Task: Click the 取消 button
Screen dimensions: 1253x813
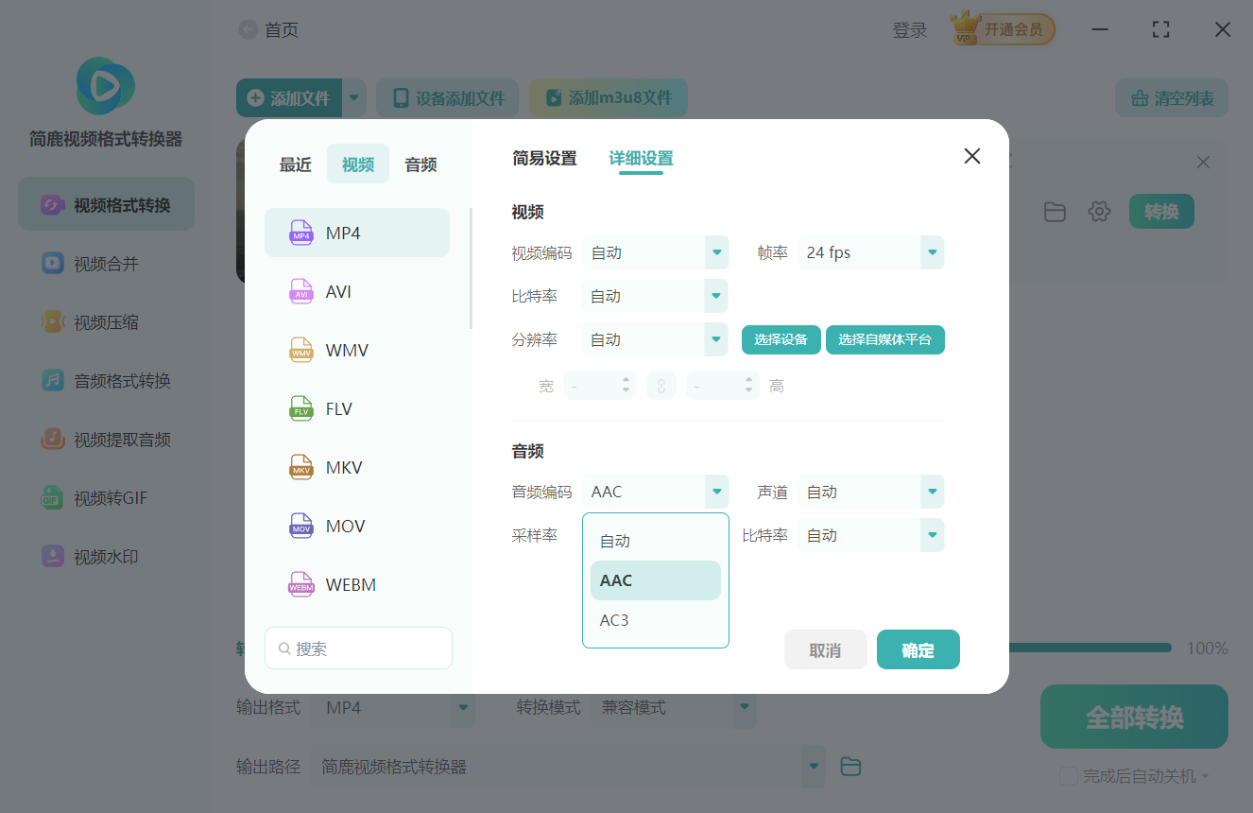Action: click(826, 649)
